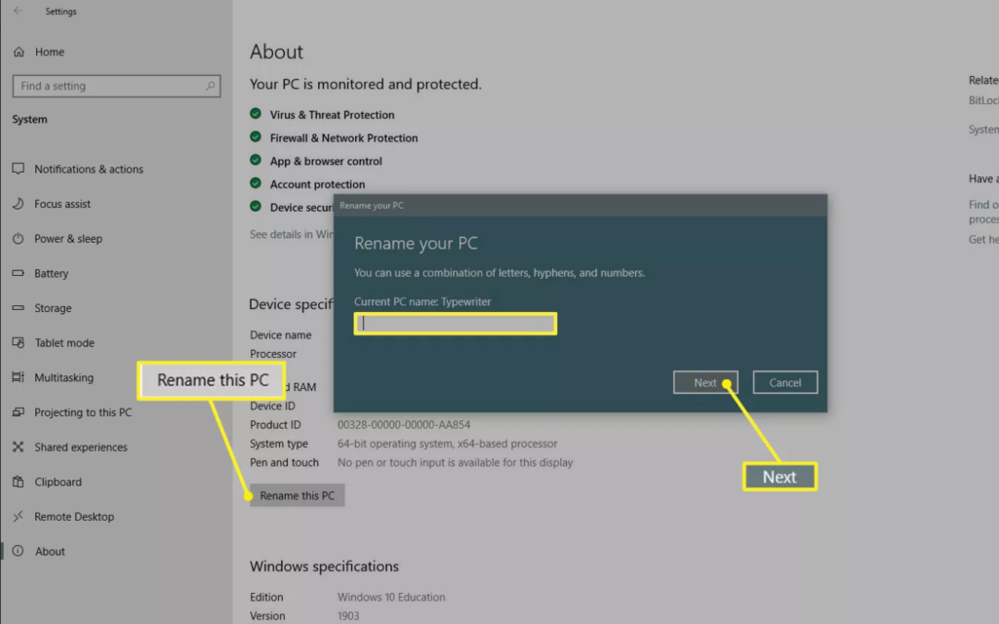Click Next in Rename your PC dialog

pos(705,382)
